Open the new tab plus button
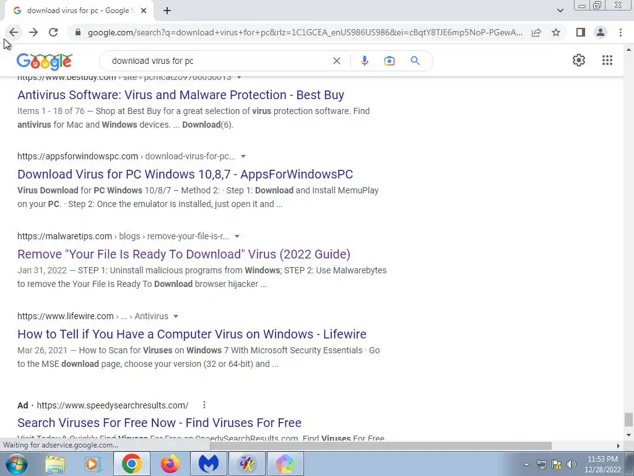Screen dimensions: 634x476 [167, 11]
